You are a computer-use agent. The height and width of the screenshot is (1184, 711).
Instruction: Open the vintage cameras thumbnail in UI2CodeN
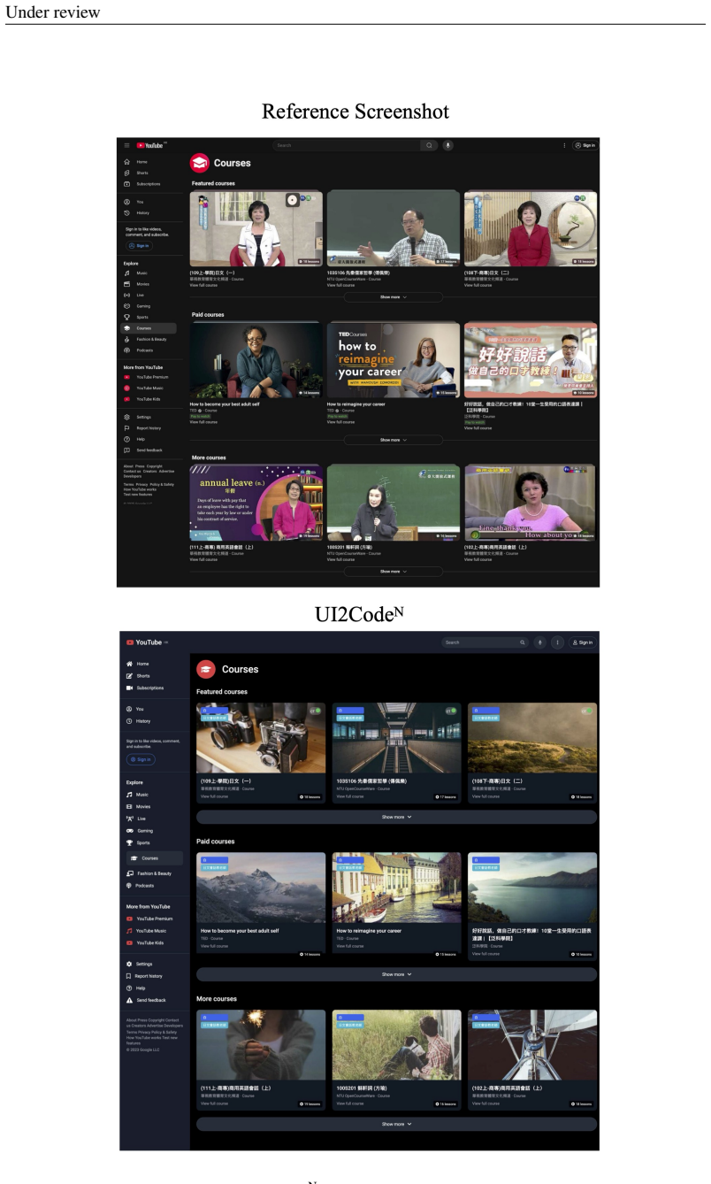[x=261, y=738]
